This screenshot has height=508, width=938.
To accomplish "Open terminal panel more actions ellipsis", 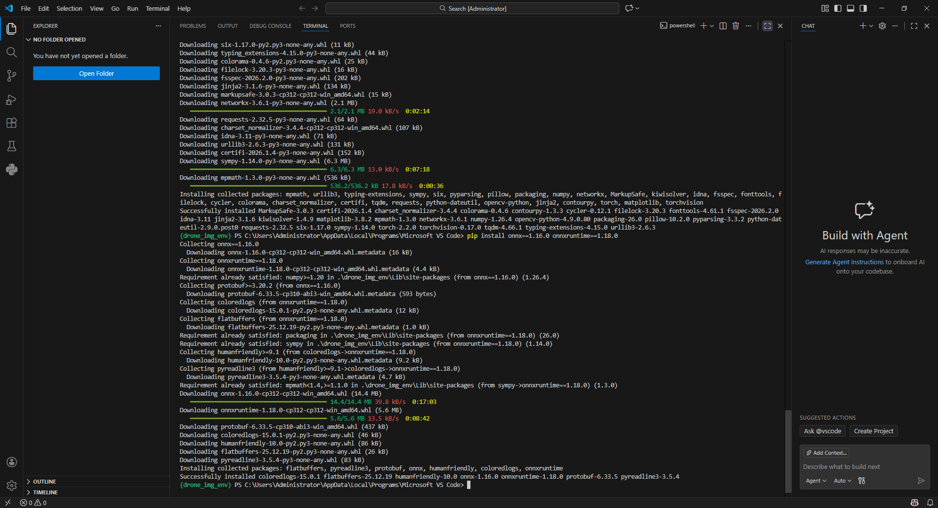I will [x=748, y=26].
